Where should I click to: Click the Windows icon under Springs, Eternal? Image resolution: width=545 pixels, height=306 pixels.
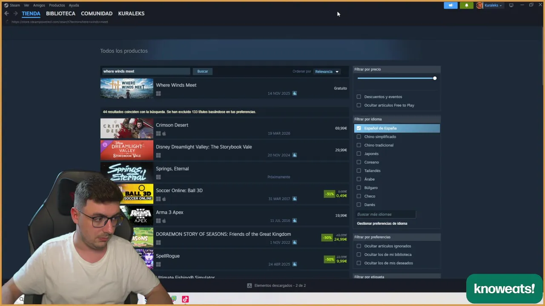(x=158, y=177)
